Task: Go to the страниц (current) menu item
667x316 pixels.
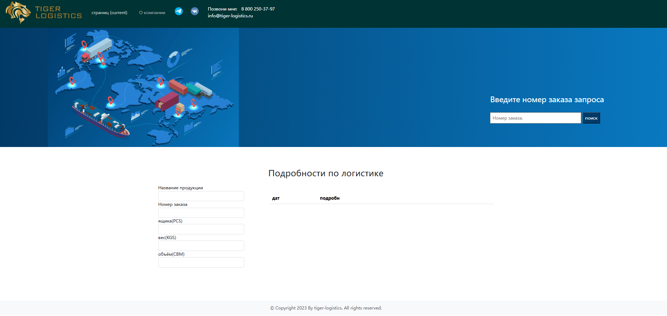Action: [109, 13]
